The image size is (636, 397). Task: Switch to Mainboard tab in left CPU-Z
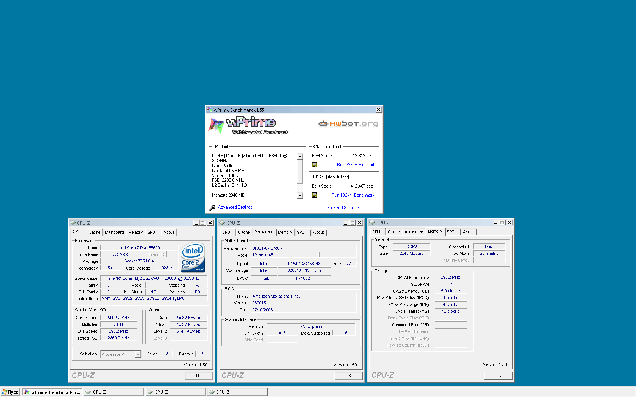click(114, 232)
